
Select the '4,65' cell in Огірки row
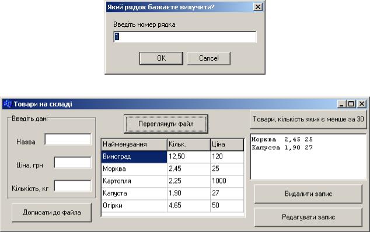189,206
